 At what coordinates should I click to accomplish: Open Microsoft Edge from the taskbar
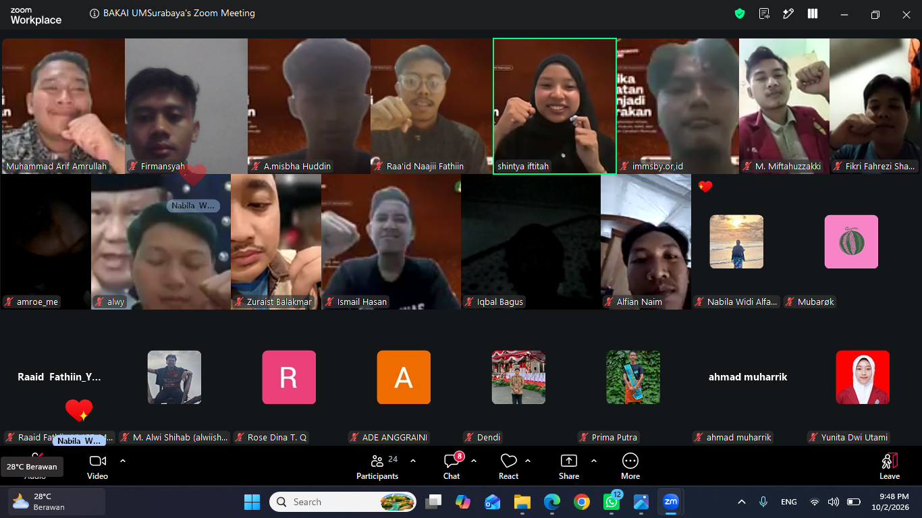point(552,502)
